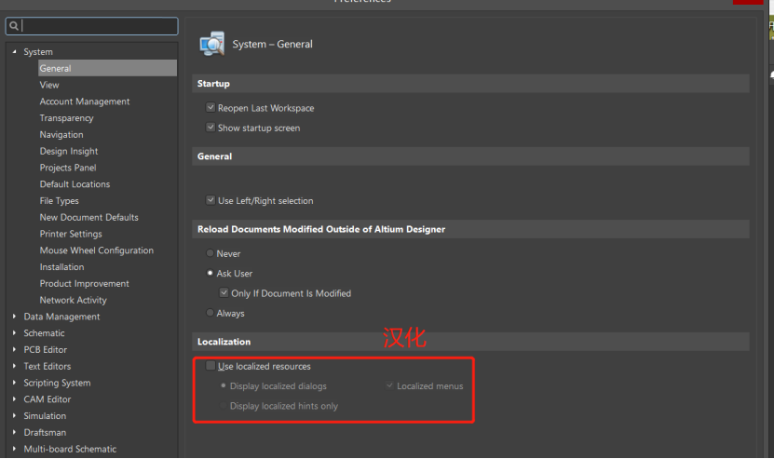Screen dimensions: 774x459
Task: Open New Document Defaults page
Action: point(88,217)
